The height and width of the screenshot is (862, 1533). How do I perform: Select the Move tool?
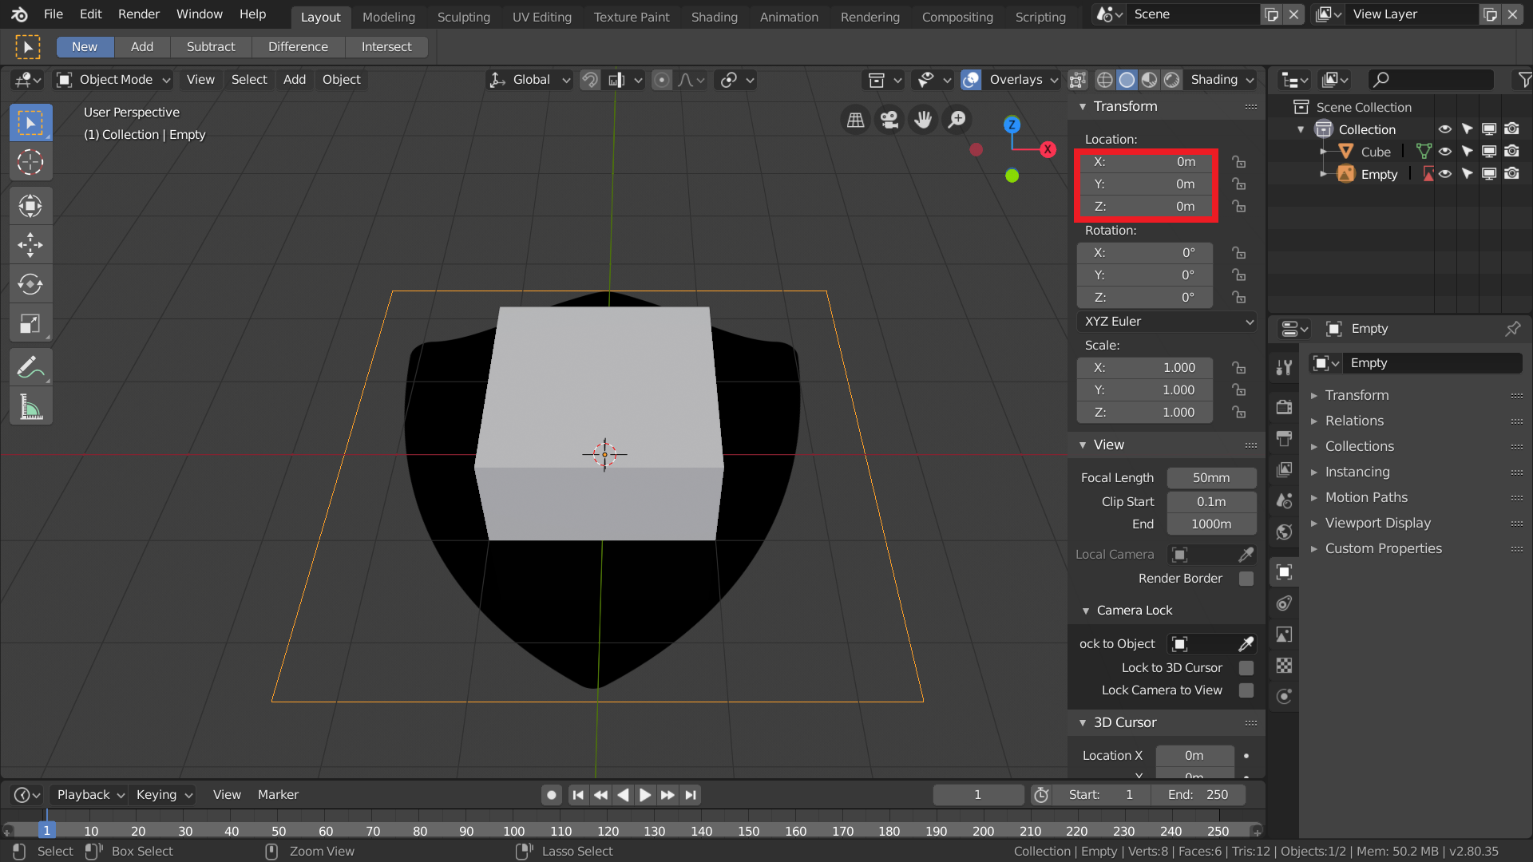tap(30, 245)
